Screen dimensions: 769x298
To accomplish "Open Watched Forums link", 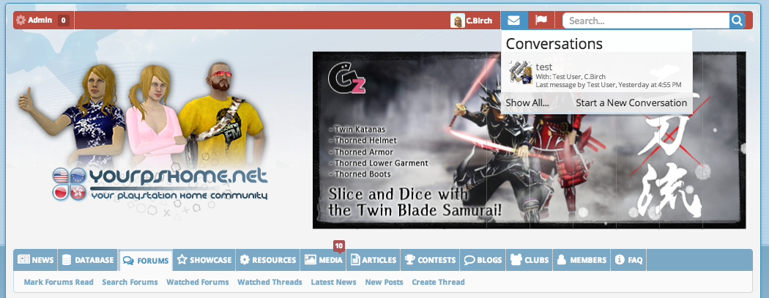I will point(198,283).
